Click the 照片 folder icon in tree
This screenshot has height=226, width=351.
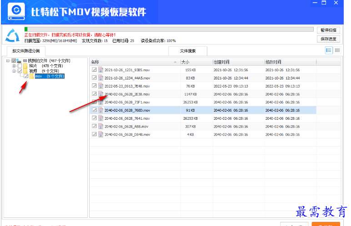click(25, 66)
